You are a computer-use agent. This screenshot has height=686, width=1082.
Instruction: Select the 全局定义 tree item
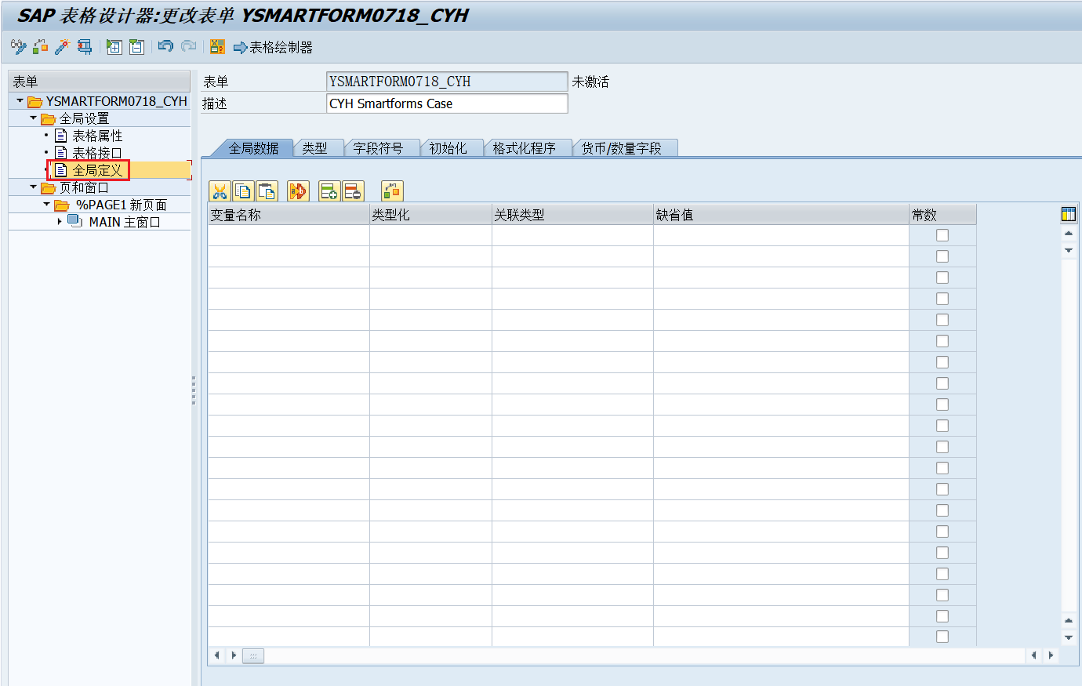point(97,170)
